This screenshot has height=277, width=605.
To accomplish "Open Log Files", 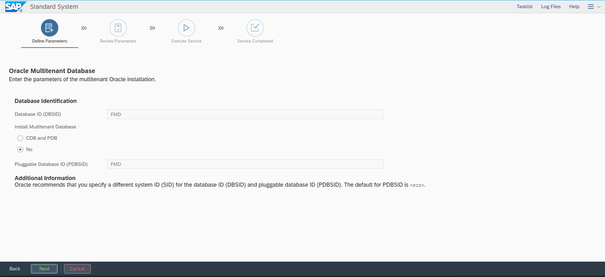I will [x=551, y=7].
